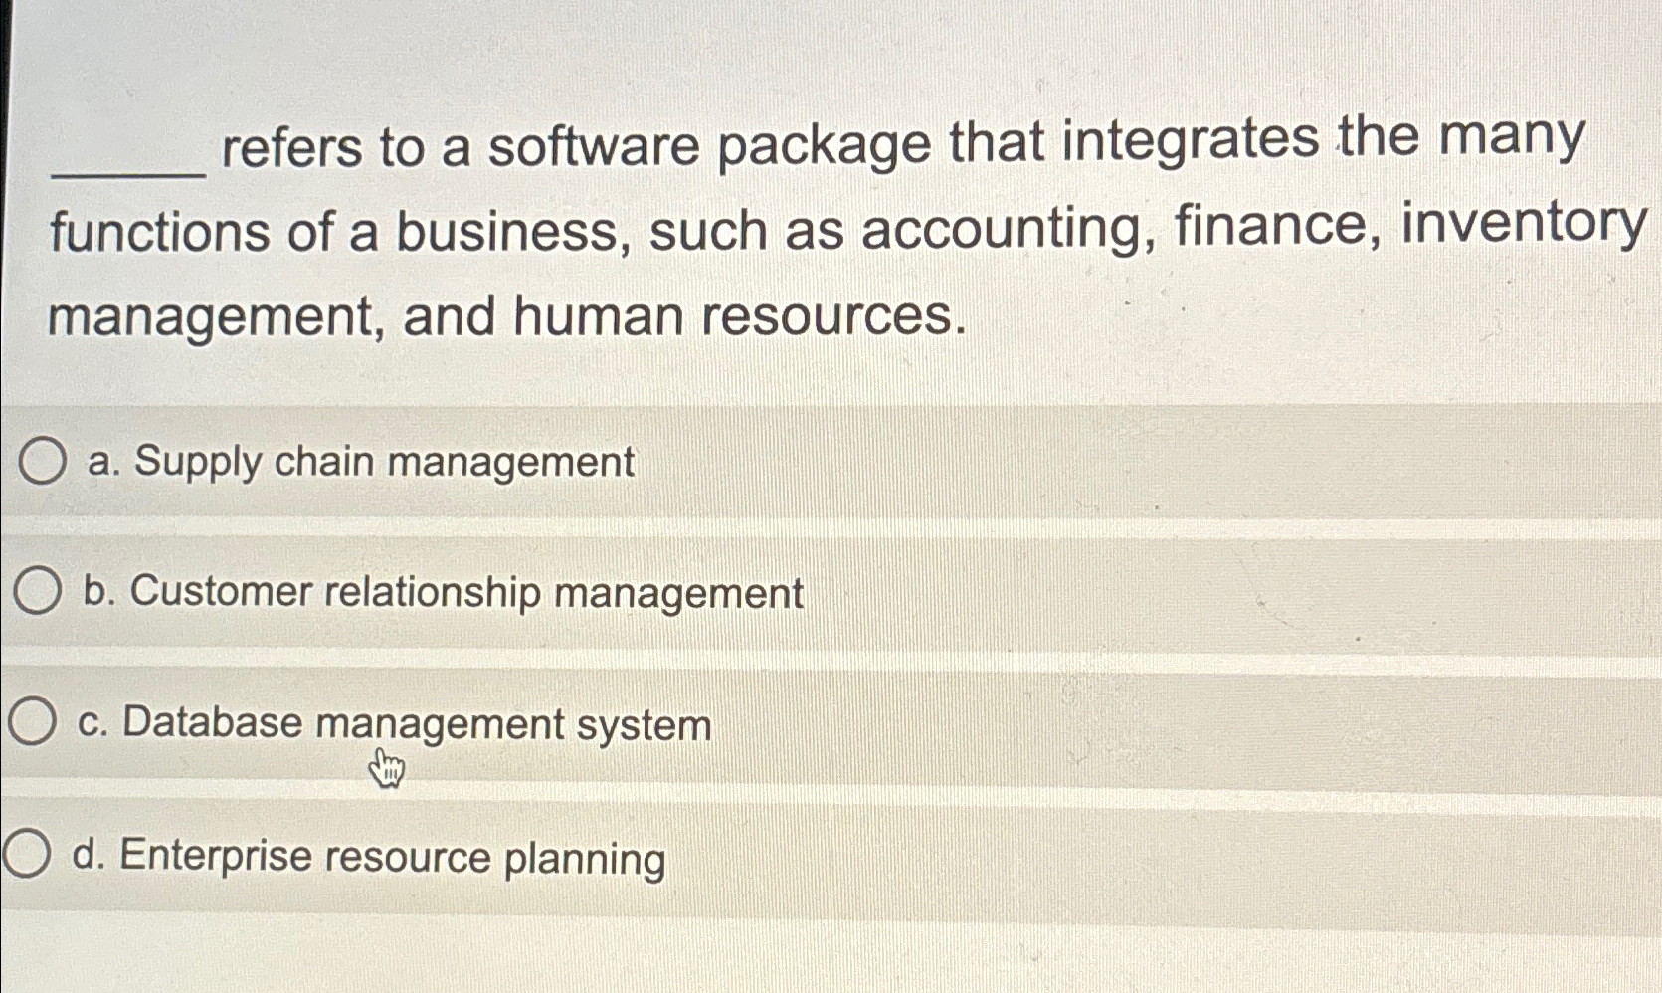This screenshot has width=1662, height=993.
Task: Select radio button for Database management system
Action: point(31,721)
